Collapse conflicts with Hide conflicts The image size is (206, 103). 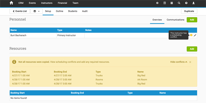(179, 62)
